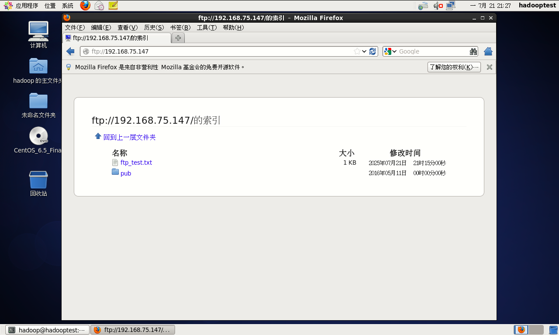Open the 书签 menu
The width and height of the screenshot is (559, 335).
[x=180, y=27]
